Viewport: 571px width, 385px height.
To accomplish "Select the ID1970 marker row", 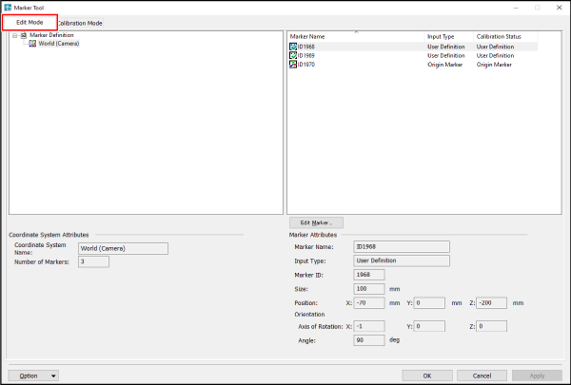I will [413, 65].
